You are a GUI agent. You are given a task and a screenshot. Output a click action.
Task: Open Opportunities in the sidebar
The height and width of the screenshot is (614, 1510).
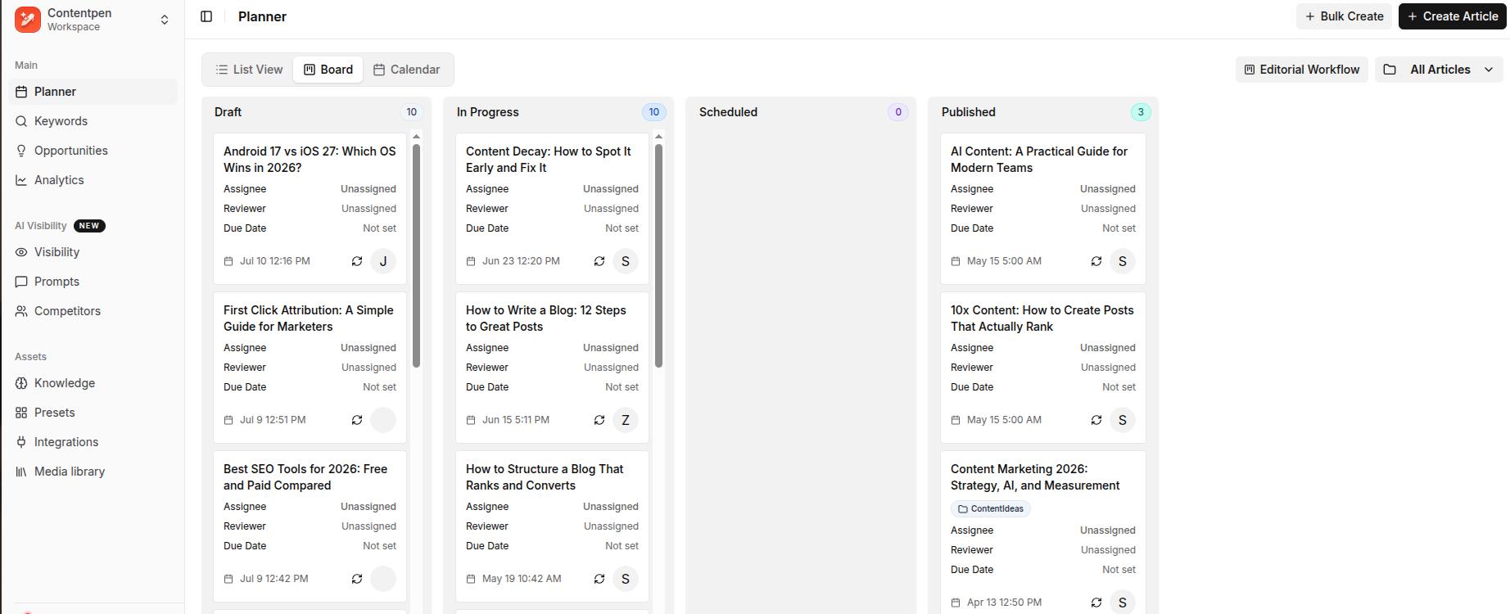[x=93, y=151]
